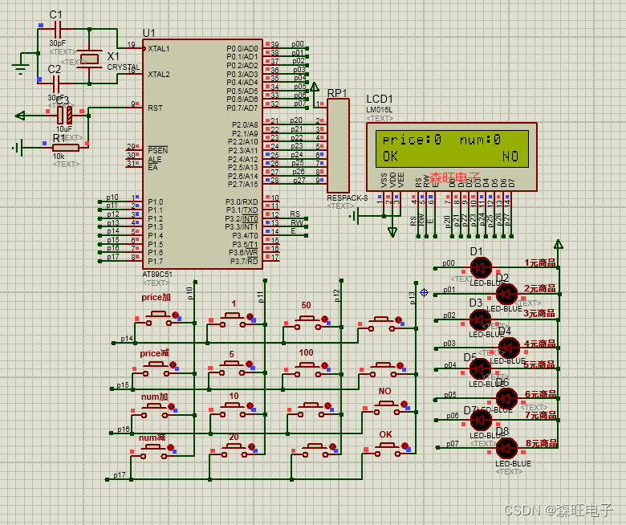Toggle latch dot of the OK button
Viewport: 626px width, 525px height.
point(404,446)
